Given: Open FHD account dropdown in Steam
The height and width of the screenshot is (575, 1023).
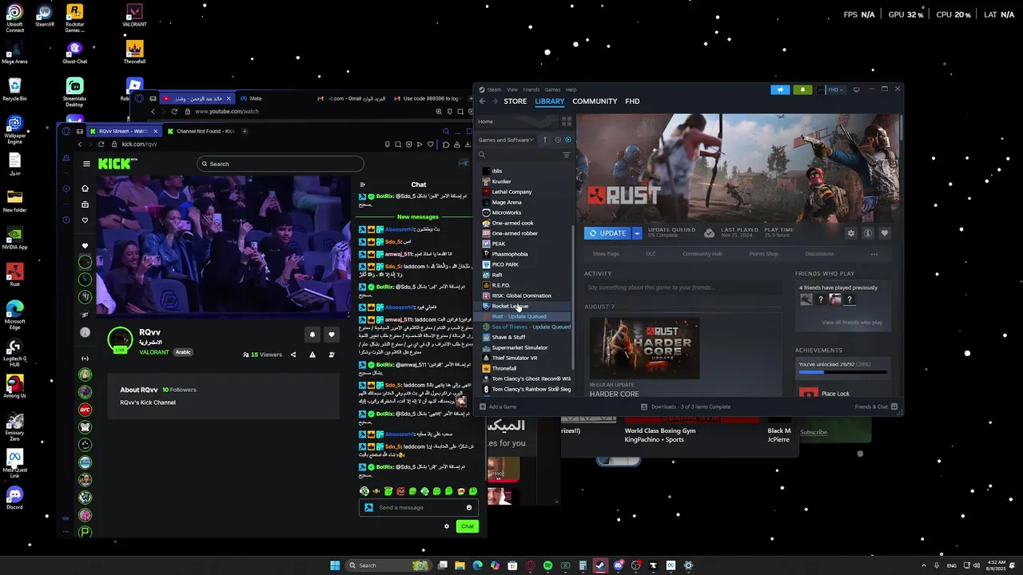Looking at the screenshot, I should point(832,89).
